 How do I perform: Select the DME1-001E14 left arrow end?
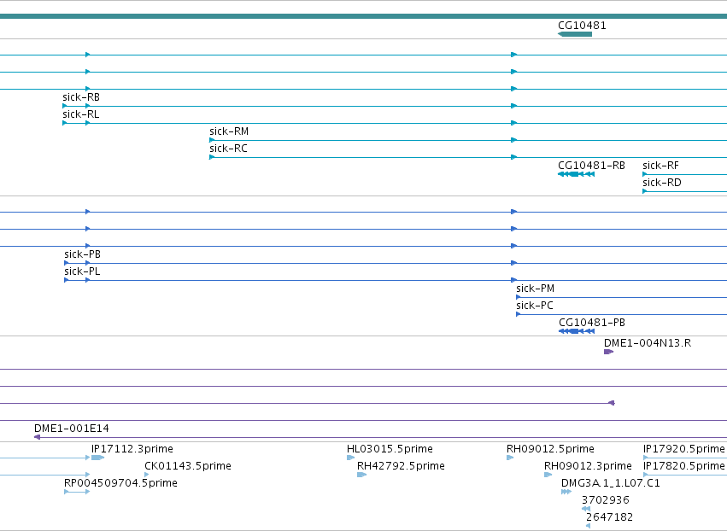click(37, 437)
